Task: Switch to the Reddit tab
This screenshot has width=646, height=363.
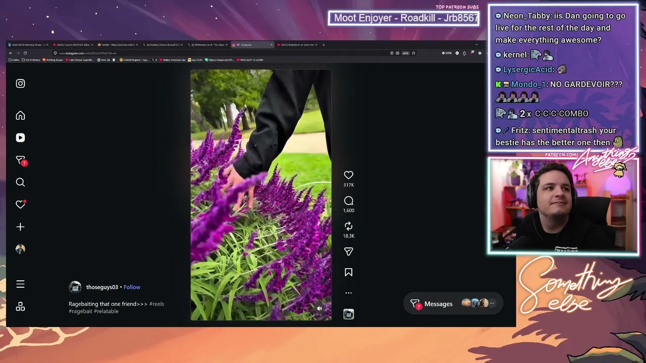Action: pos(118,45)
